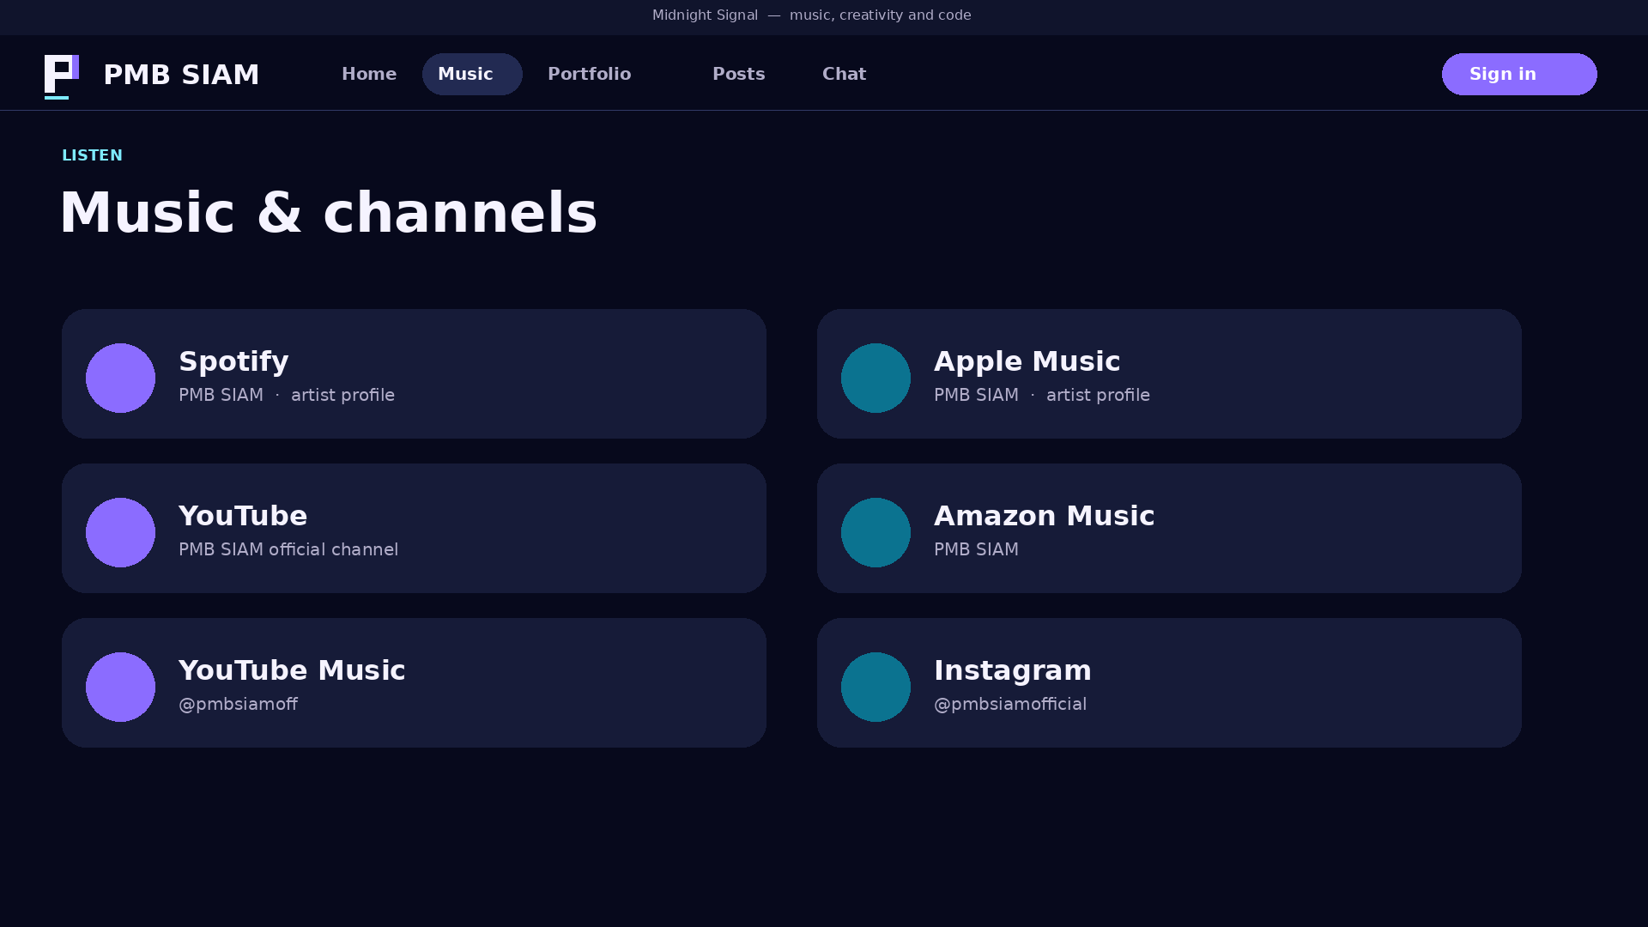Open the Amazon Music title link
Viewport: 1648px width, 927px height.
pos(1044,516)
